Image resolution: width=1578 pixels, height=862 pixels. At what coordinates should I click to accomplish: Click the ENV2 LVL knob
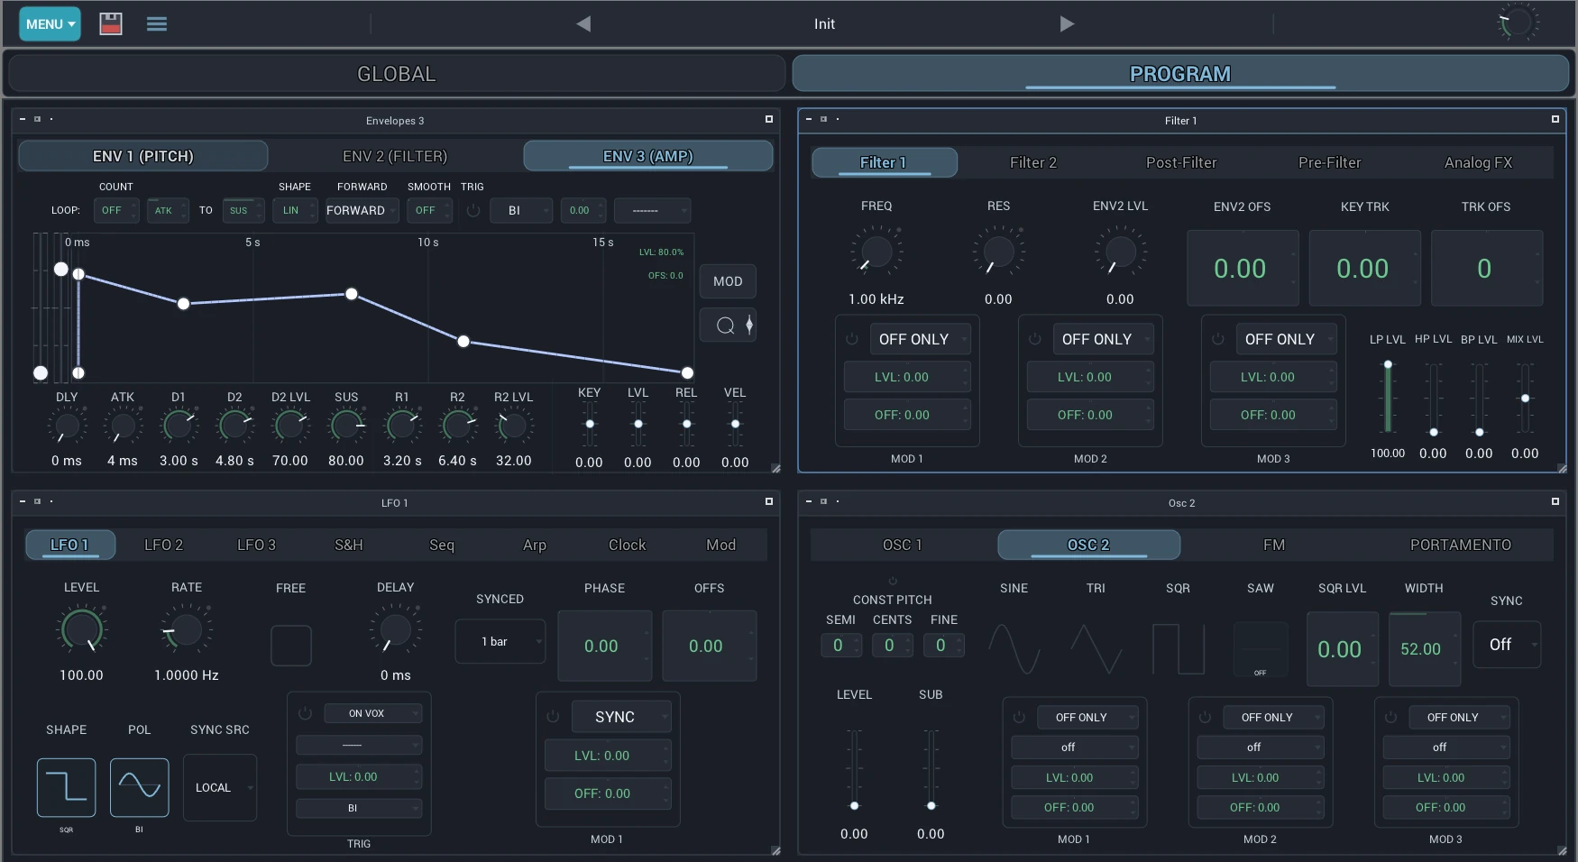pos(1120,252)
